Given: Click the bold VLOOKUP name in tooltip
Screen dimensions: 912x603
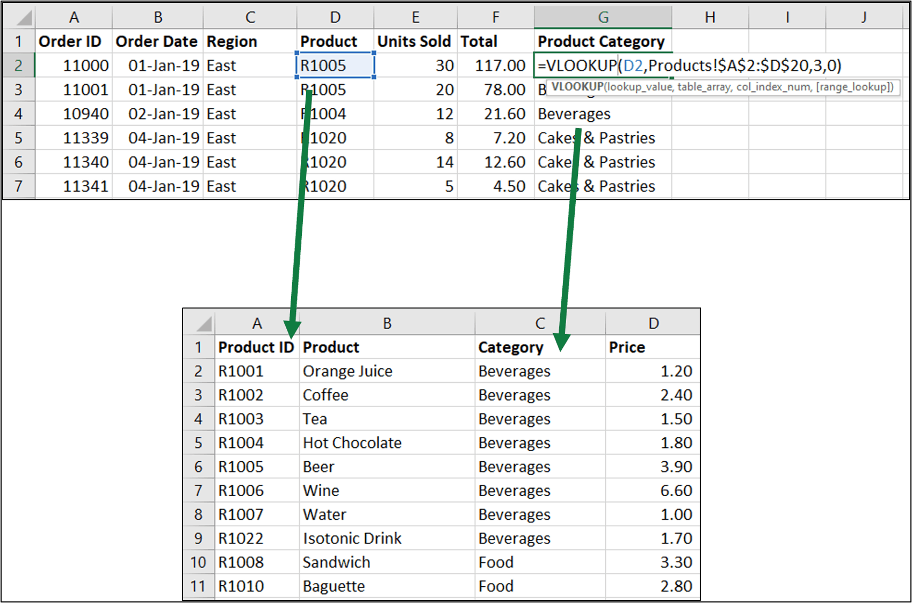Looking at the screenshot, I should pos(577,87).
